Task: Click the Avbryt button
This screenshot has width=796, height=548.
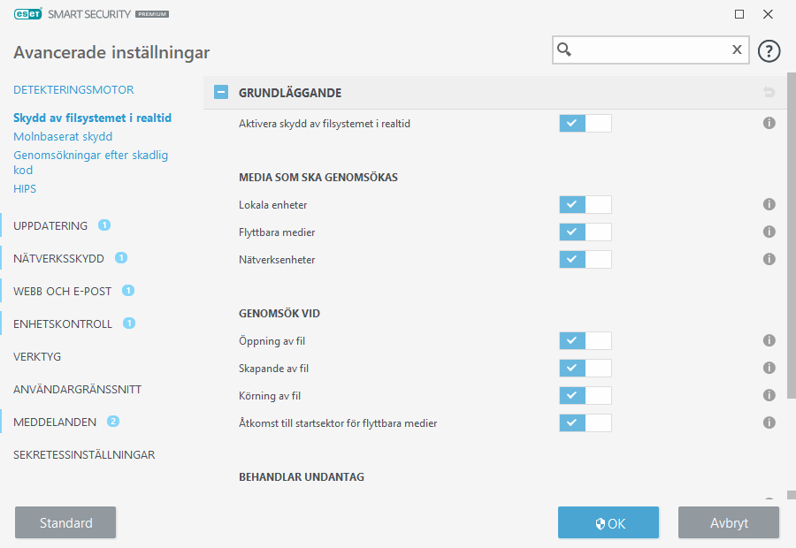Action: pos(728,523)
